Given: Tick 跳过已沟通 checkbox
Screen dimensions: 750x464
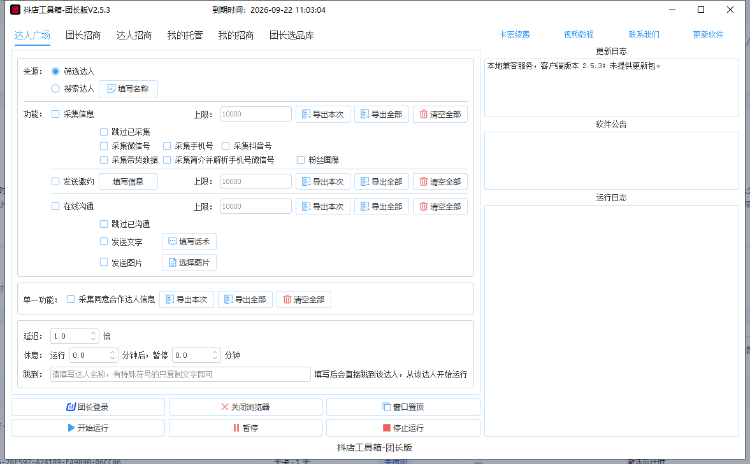Looking at the screenshot, I should click(104, 223).
